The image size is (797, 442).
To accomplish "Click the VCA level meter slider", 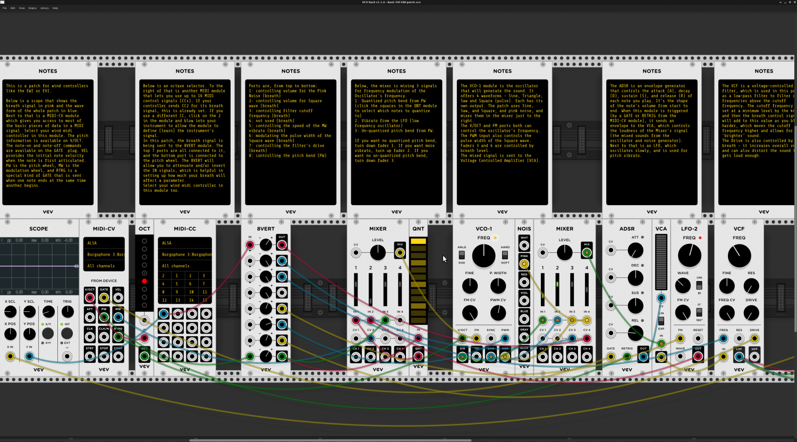I will [x=661, y=262].
